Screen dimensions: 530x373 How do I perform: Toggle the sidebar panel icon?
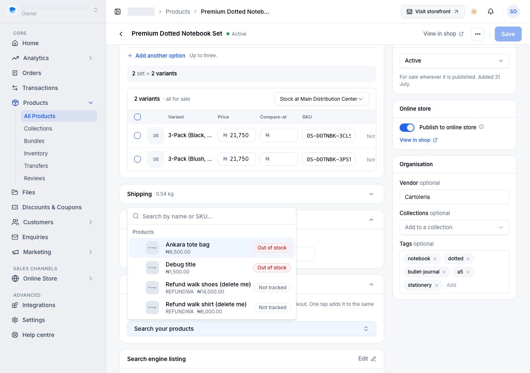click(x=118, y=12)
